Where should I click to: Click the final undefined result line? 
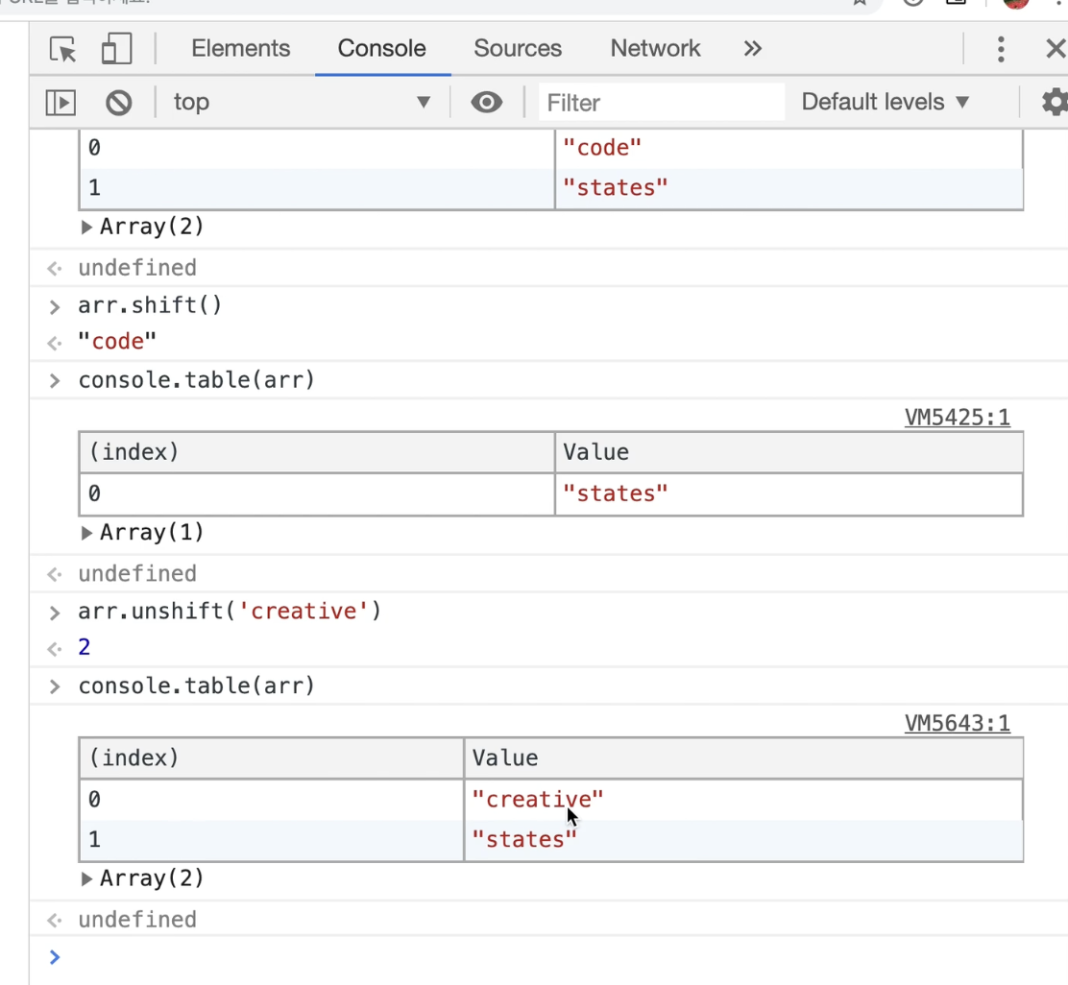[x=137, y=920]
